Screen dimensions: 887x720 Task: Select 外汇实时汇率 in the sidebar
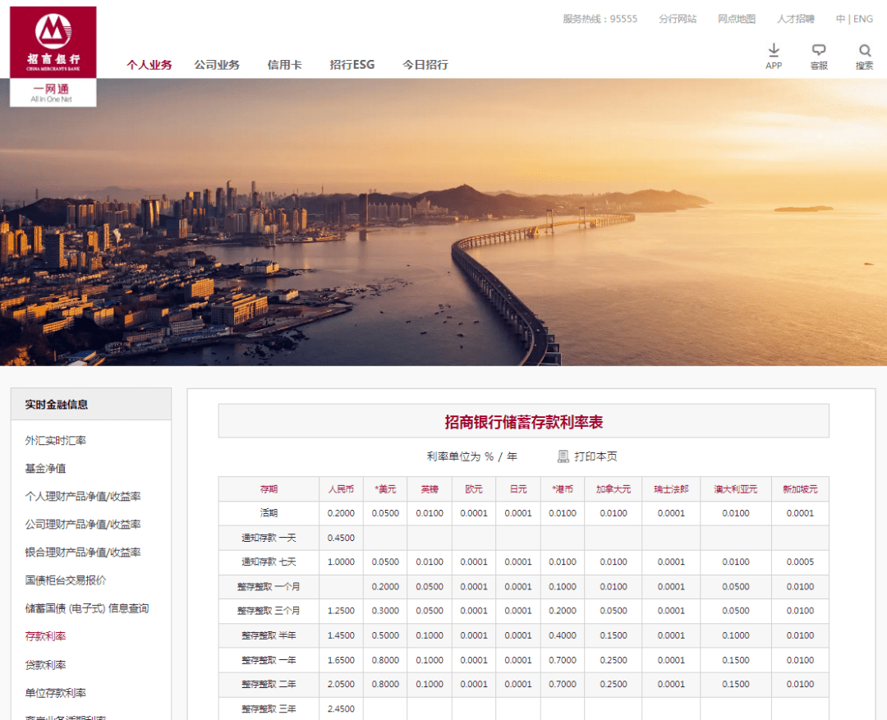pyautogui.click(x=56, y=440)
